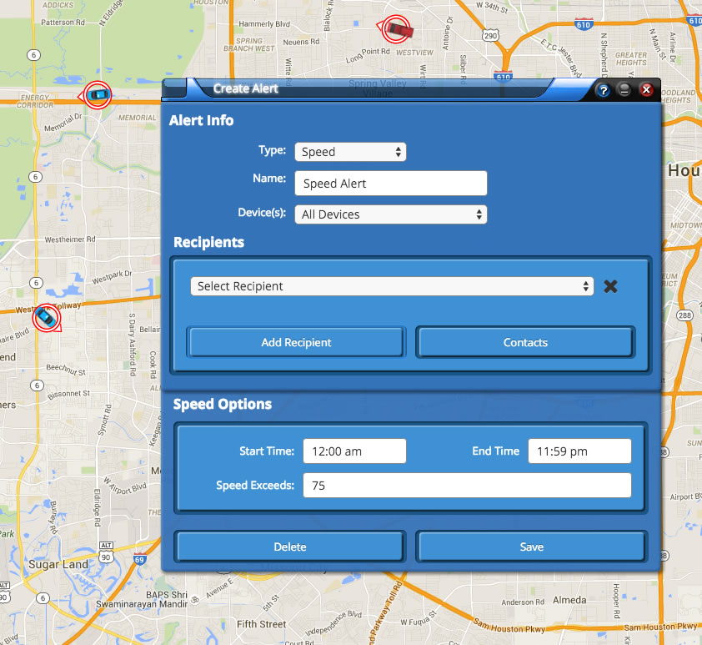Close the Create Alert dialog

pos(645,90)
